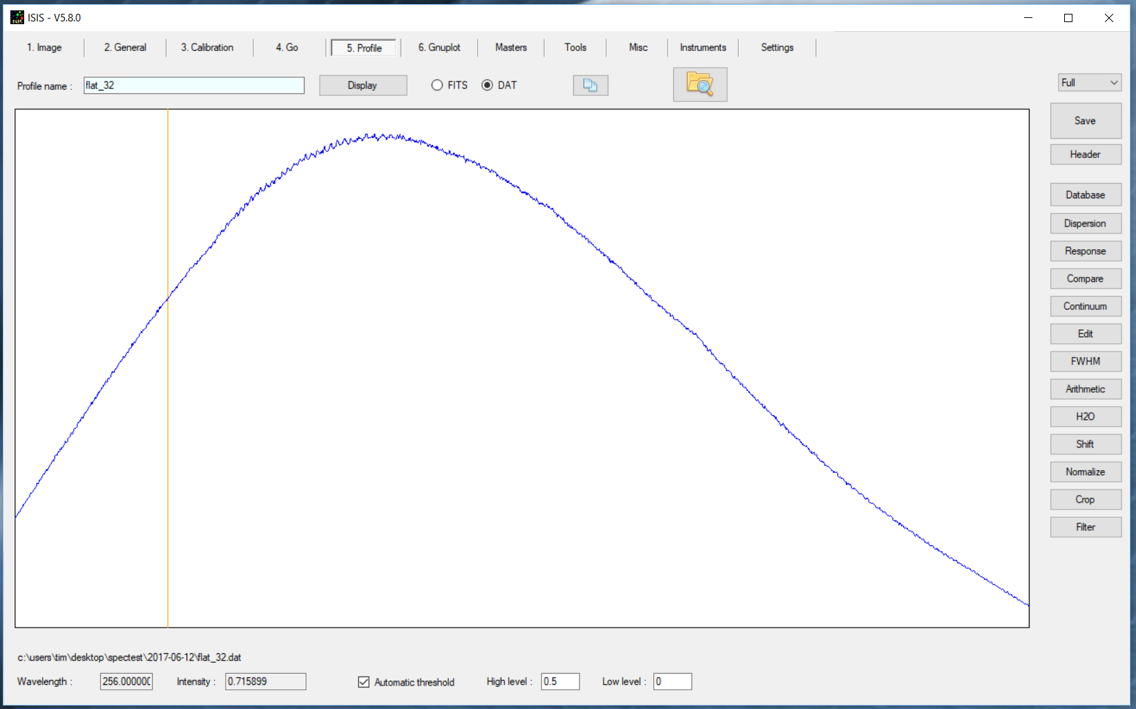This screenshot has width=1136, height=709.
Task: Click the Save button
Action: pyautogui.click(x=1085, y=121)
